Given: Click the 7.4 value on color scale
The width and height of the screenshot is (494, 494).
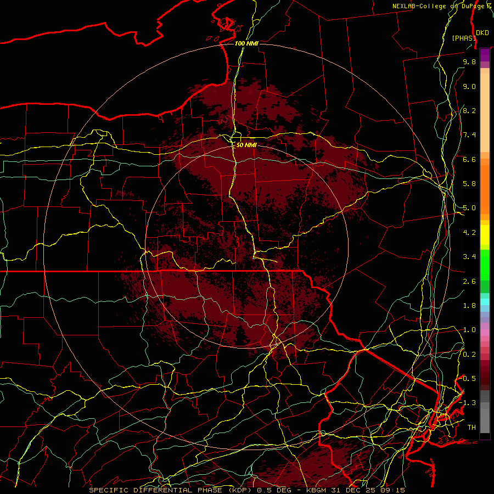Looking at the screenshot, I should (x=469, y=135).
